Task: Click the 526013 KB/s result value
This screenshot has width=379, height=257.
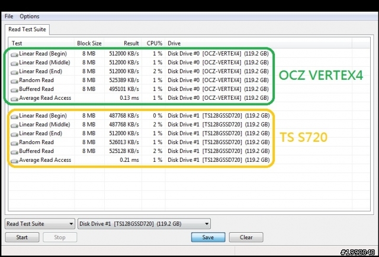Action: click(124, 142)
